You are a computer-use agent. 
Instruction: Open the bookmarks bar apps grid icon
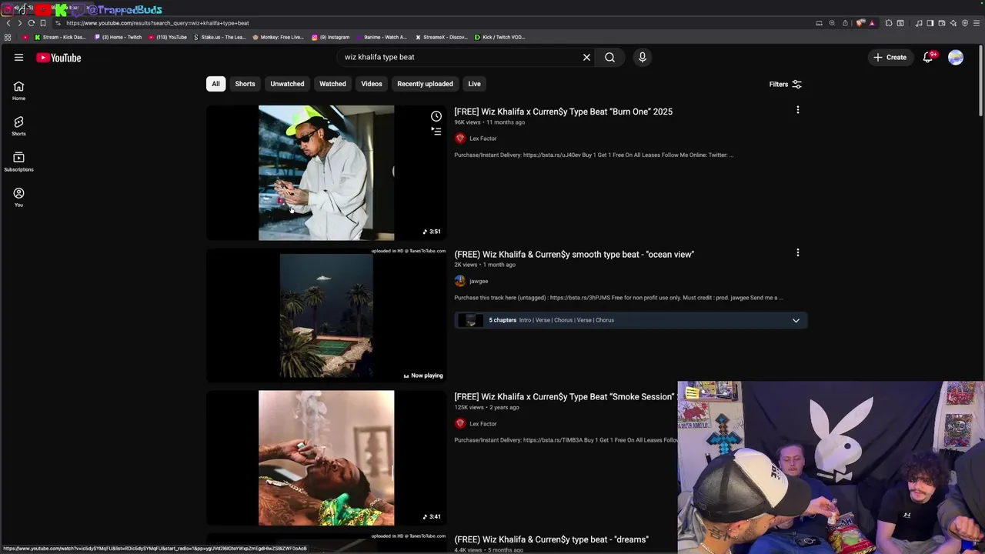point(8,37)
